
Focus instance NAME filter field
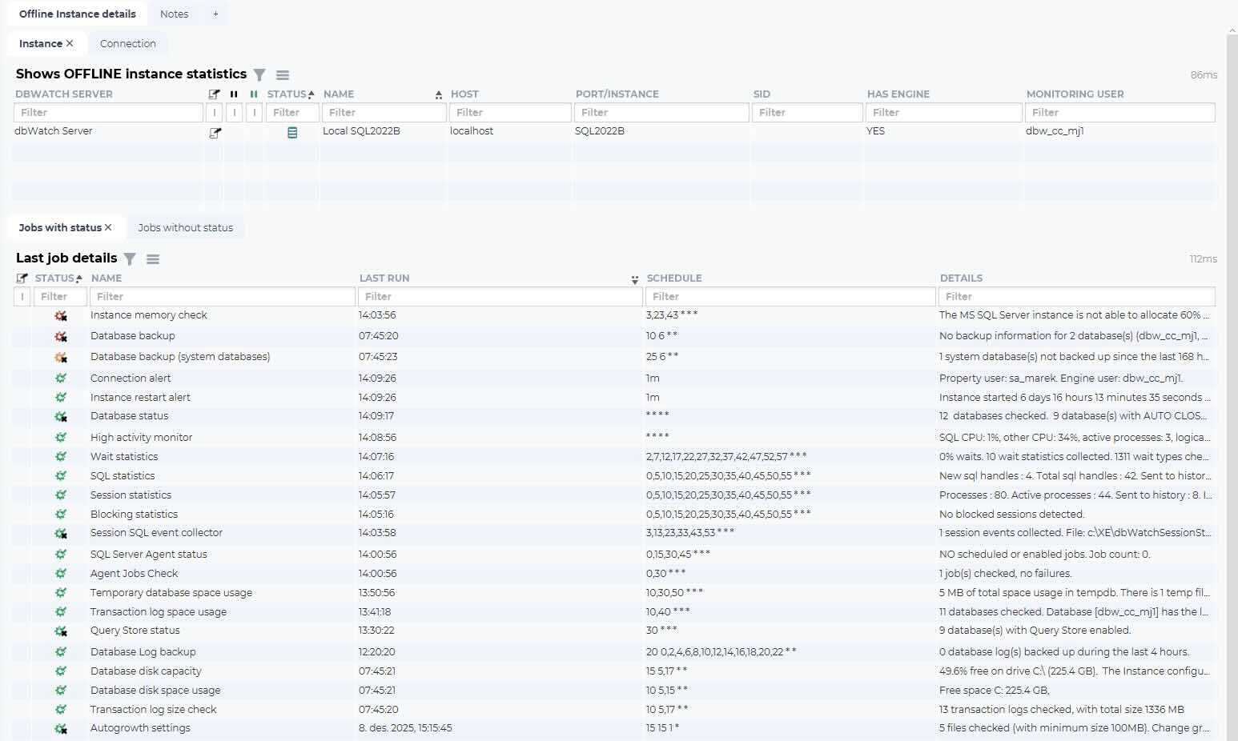coord(384,113)
